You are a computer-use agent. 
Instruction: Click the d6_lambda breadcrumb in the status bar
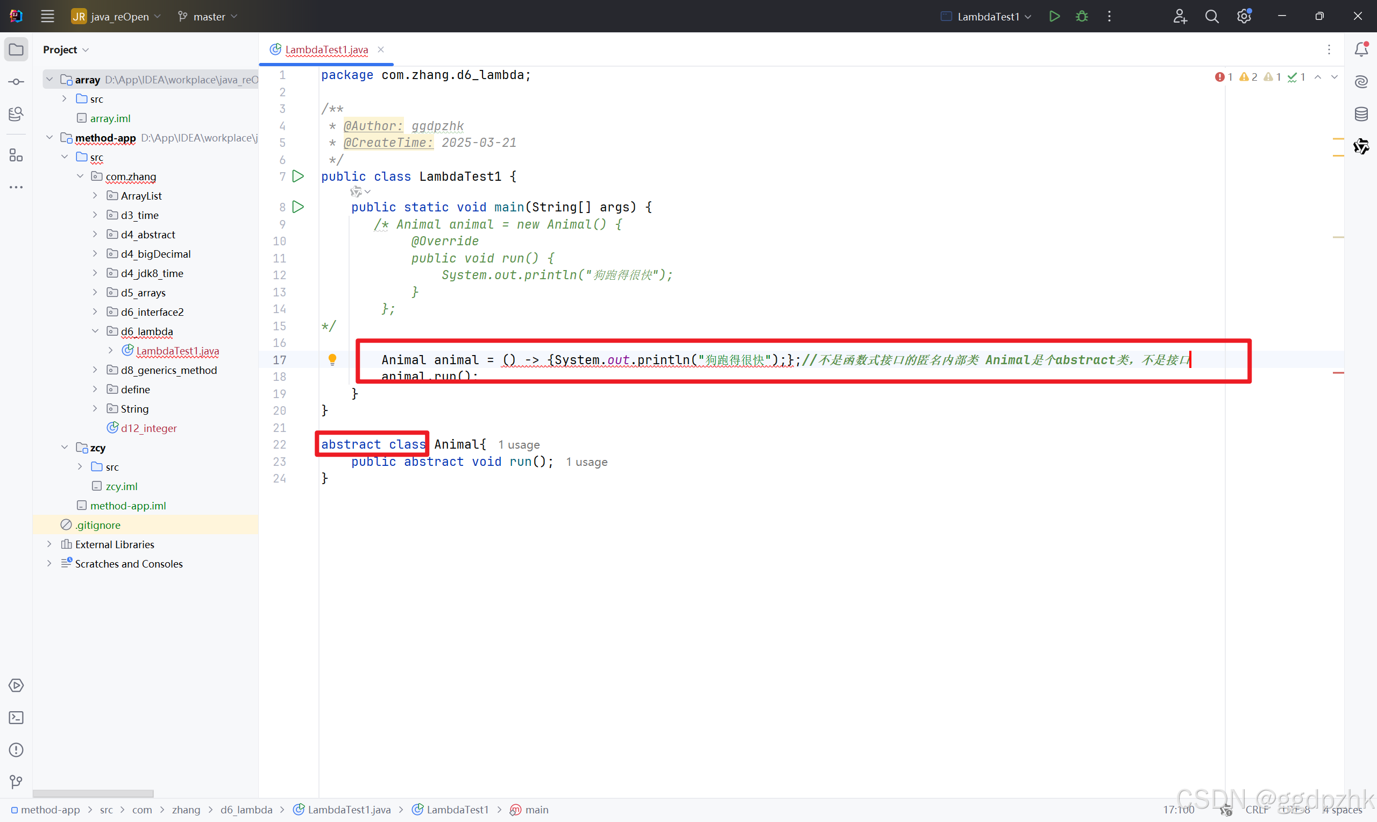246,810
